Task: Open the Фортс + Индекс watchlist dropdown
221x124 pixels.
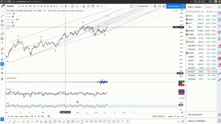Action: point(195,7)
